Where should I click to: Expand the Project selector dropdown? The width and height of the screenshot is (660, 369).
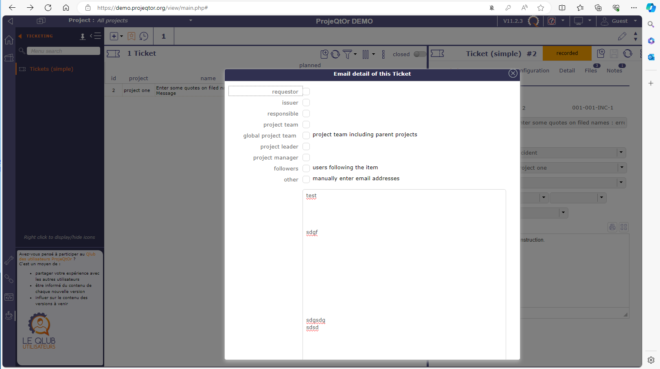point(191,20)
